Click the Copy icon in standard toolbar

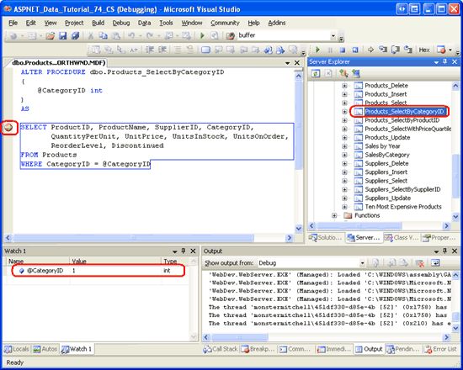(x=103, y=36)
